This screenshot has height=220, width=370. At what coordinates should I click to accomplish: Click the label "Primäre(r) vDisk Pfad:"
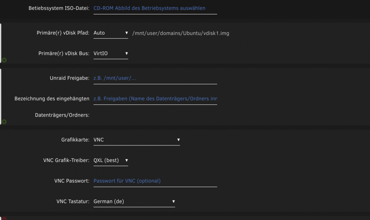[63, 33]
